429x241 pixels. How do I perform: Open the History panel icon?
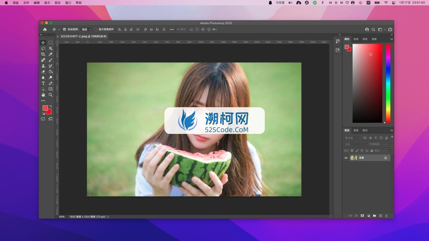point(338,41)
